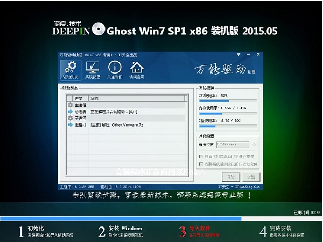The height and width of the screenshot is (242, 323).
Task: Click the memory value 0.55G / 1.41G
Action: 234,108
